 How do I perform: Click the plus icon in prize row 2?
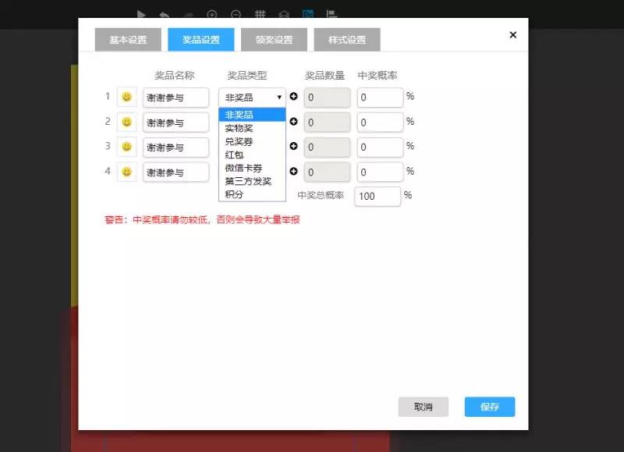(x=294, y=122)
